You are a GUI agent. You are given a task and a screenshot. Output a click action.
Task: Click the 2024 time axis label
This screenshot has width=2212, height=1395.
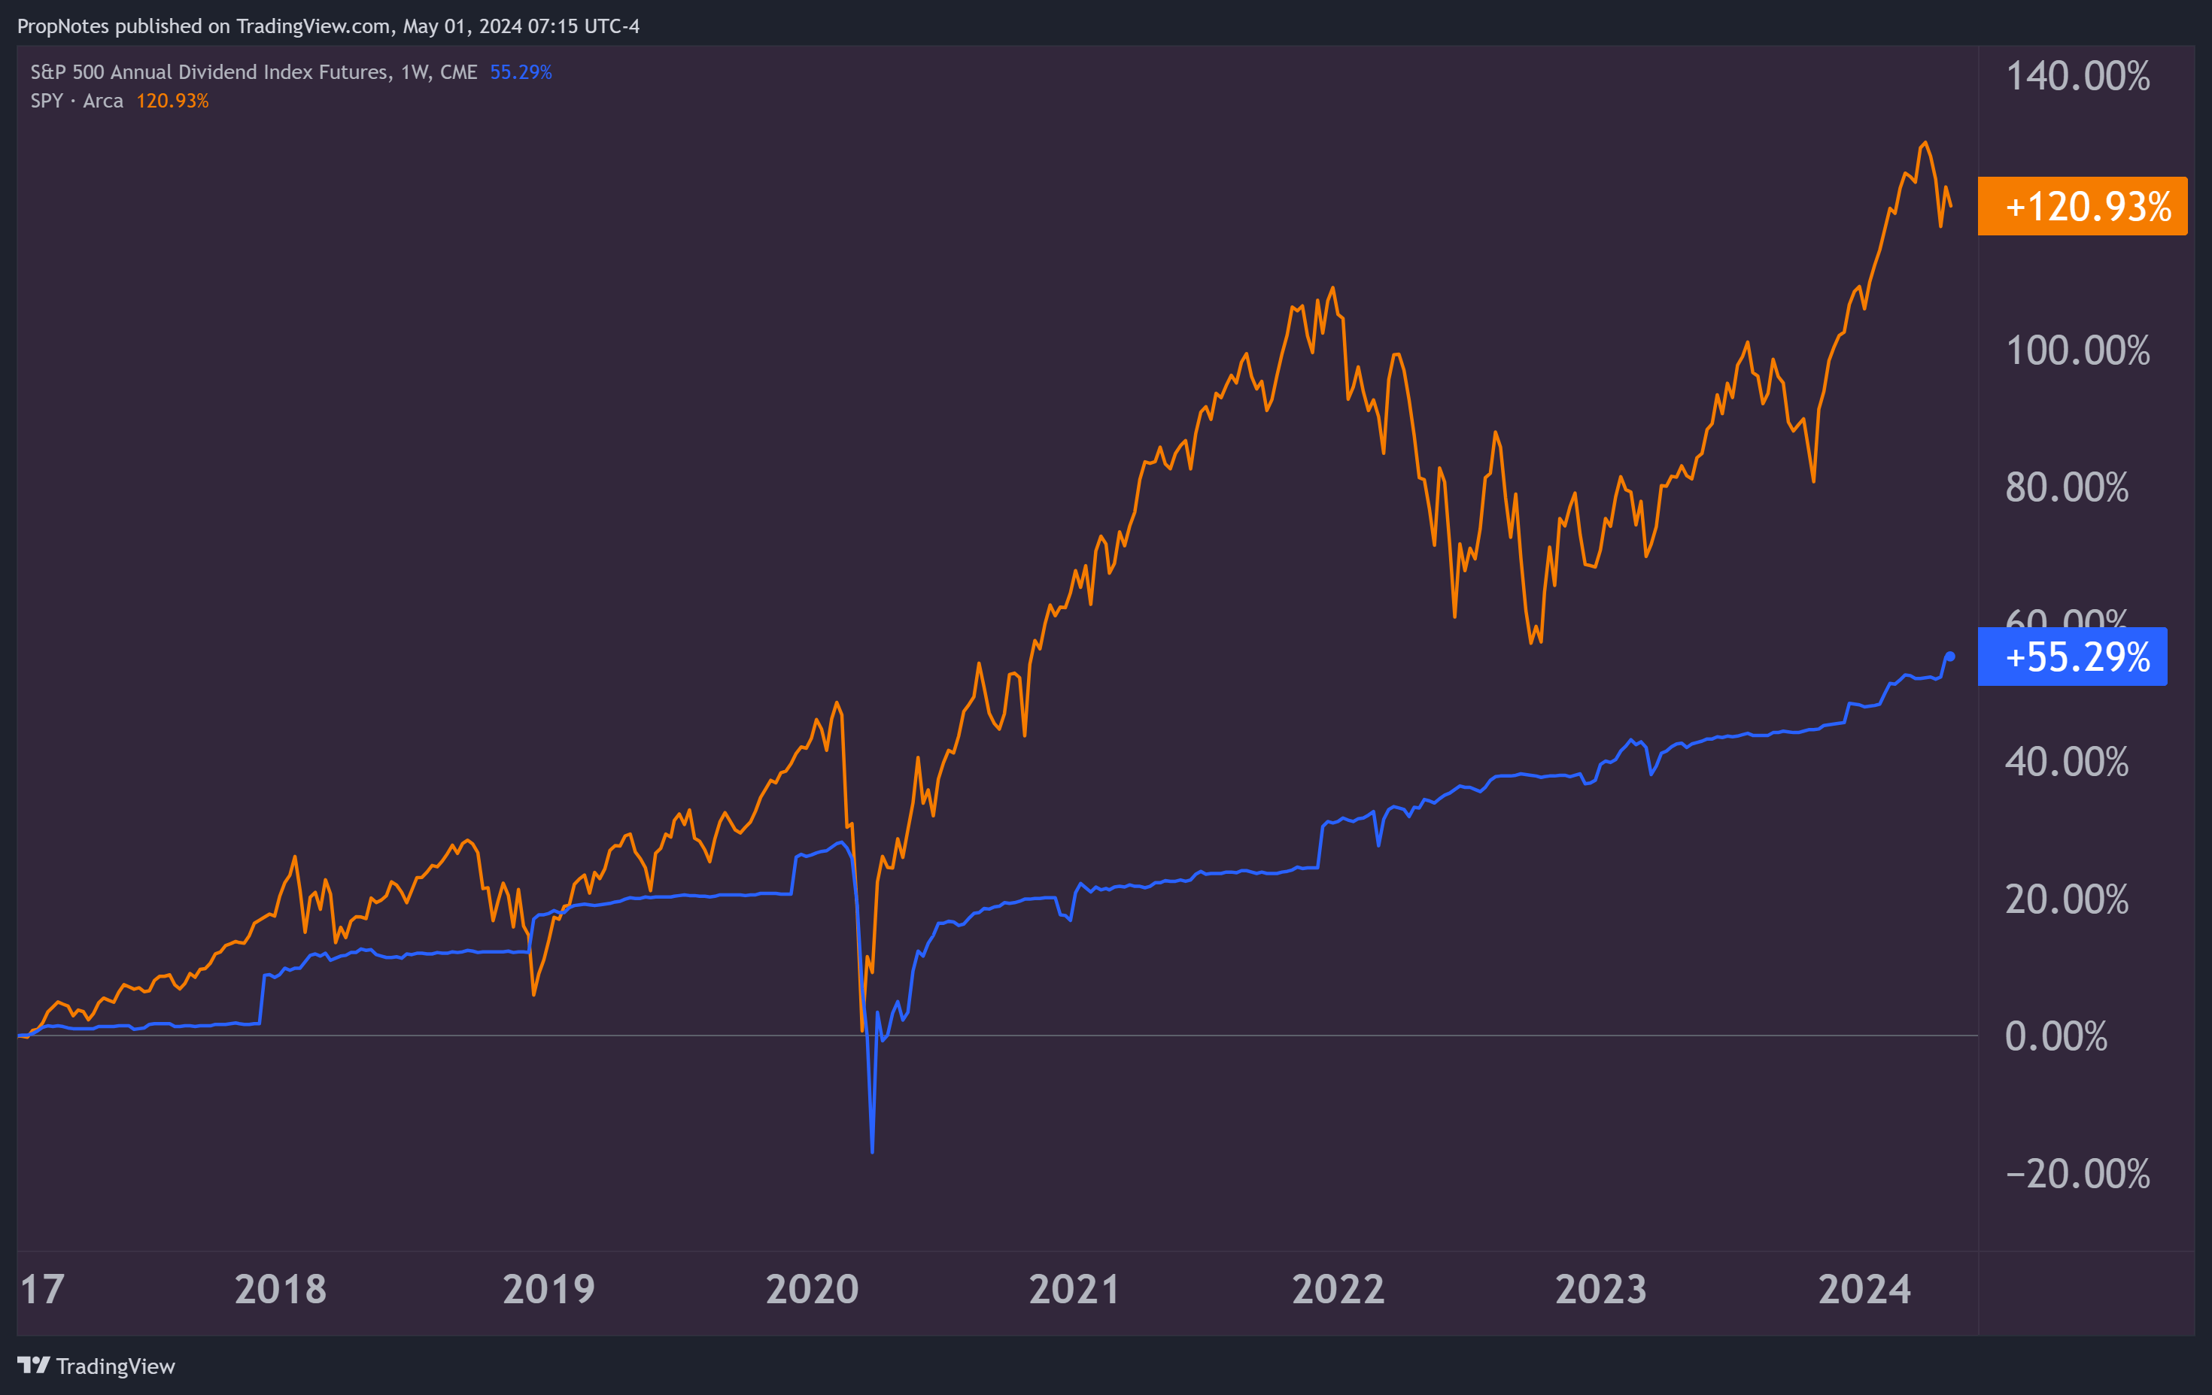(1864, 1290)
